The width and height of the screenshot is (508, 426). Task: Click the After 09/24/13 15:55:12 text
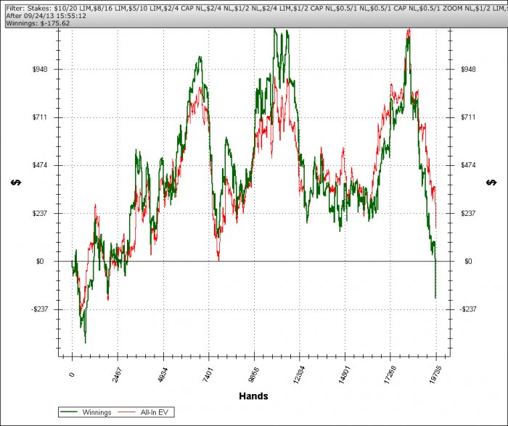(x=46, y=15)
